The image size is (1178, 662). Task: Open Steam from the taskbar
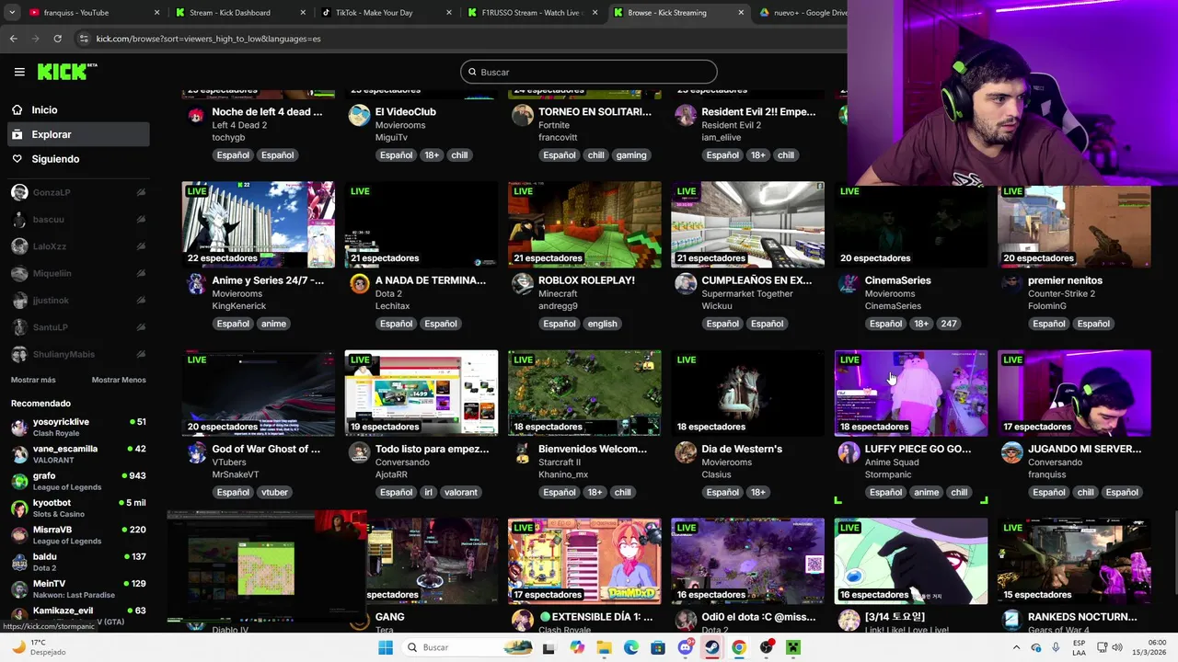[712, 647]
